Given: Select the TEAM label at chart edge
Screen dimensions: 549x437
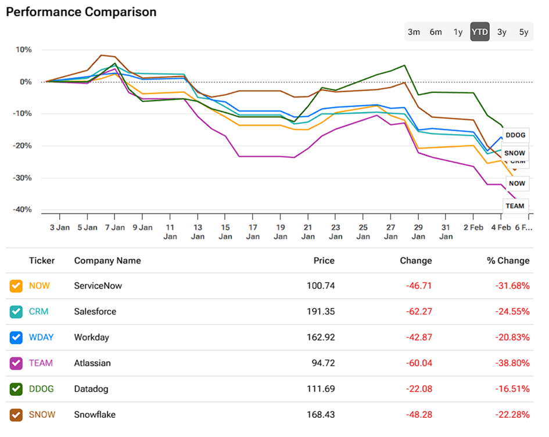Looking at the screenshot, I should point(515,205).
